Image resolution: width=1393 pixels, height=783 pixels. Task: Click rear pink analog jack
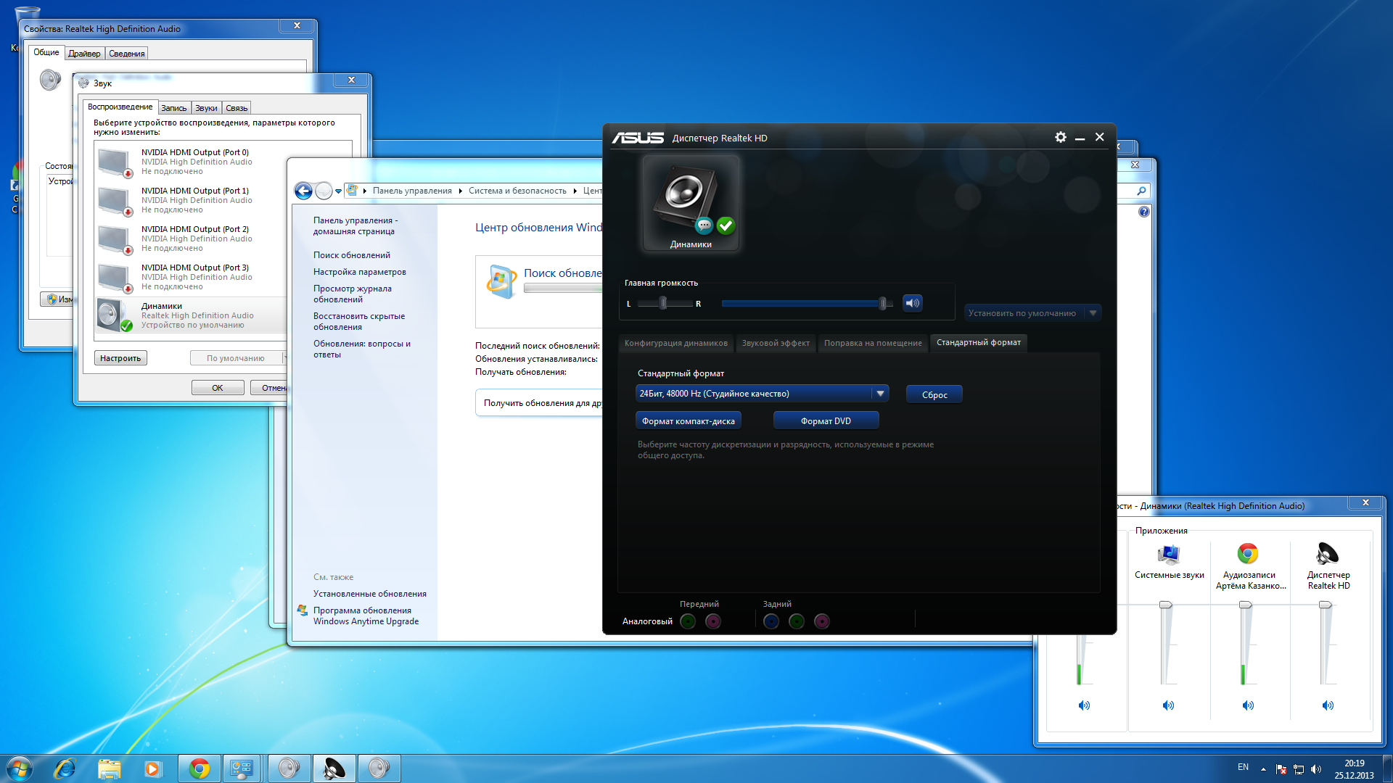[x=822, y=621]
